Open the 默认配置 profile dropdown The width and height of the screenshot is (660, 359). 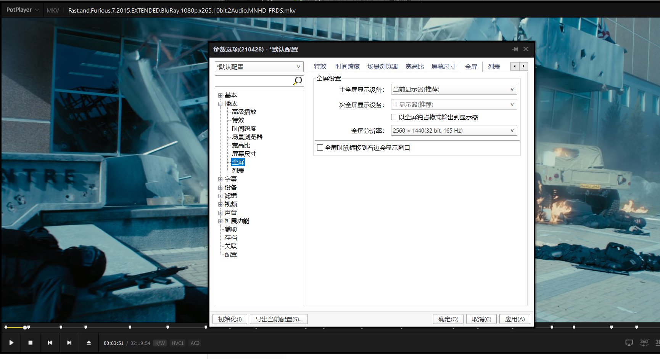coord(259,67)
